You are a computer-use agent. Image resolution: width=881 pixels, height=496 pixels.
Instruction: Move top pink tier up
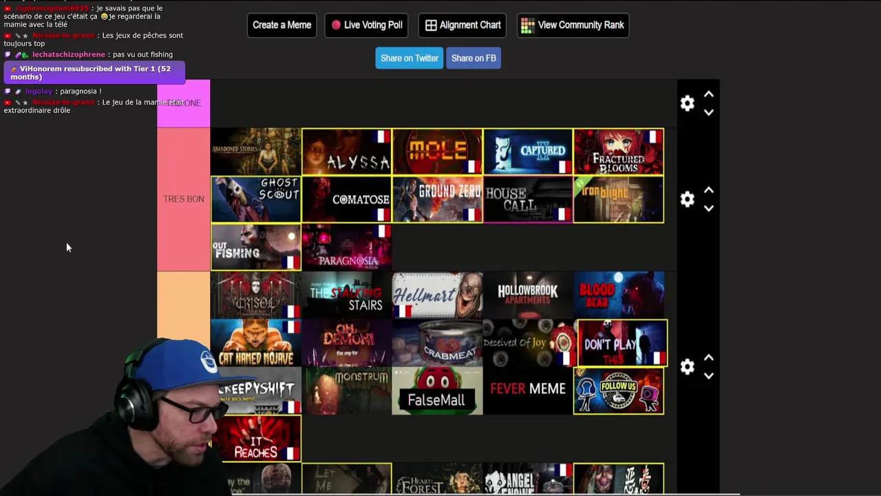pos(709,94)
